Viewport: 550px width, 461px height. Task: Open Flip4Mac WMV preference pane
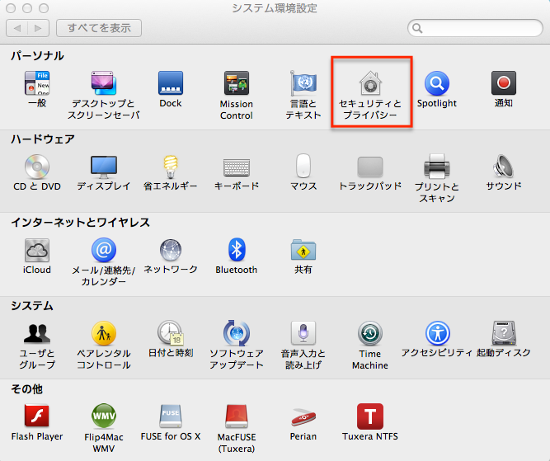(103, 416)
